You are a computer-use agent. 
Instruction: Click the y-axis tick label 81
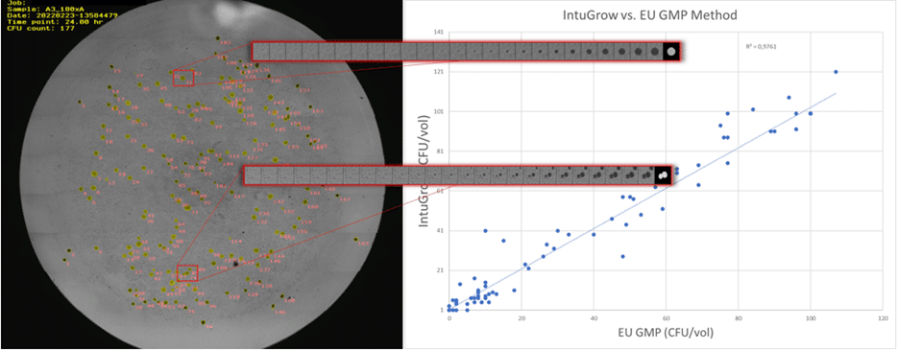point(440,152)
